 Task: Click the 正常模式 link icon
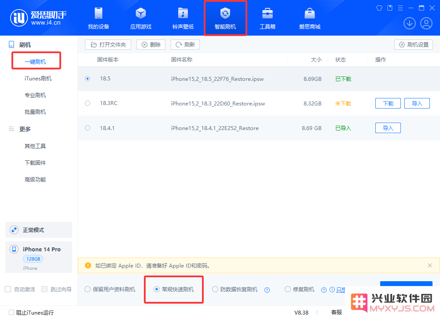click(14, 230)
